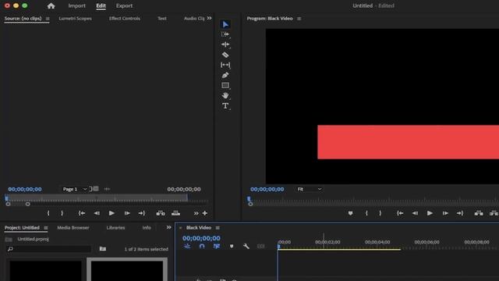
Task: Open the Fit zoom level dropdown
Action: tap(310, 189)
